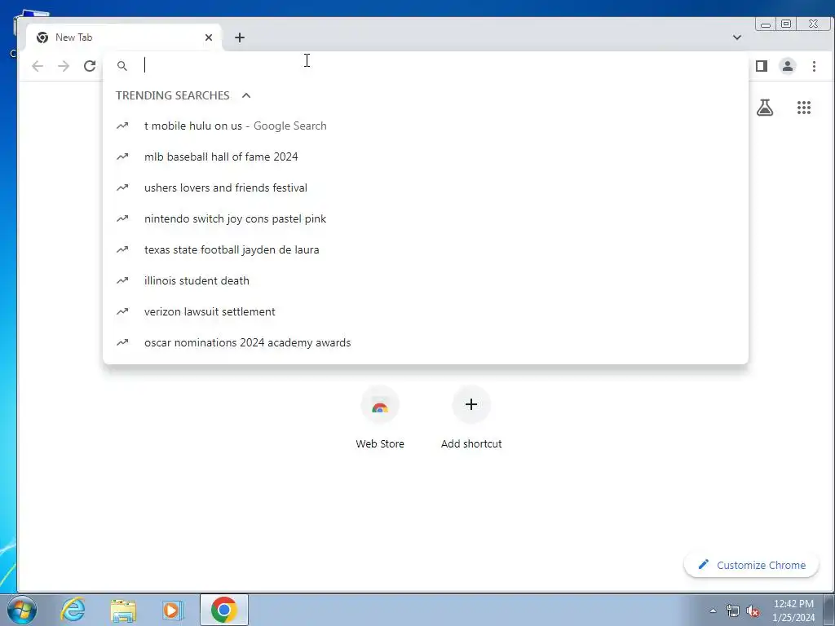
Task: Open the side panel icon in toolbar
Action: click(762, 66)
